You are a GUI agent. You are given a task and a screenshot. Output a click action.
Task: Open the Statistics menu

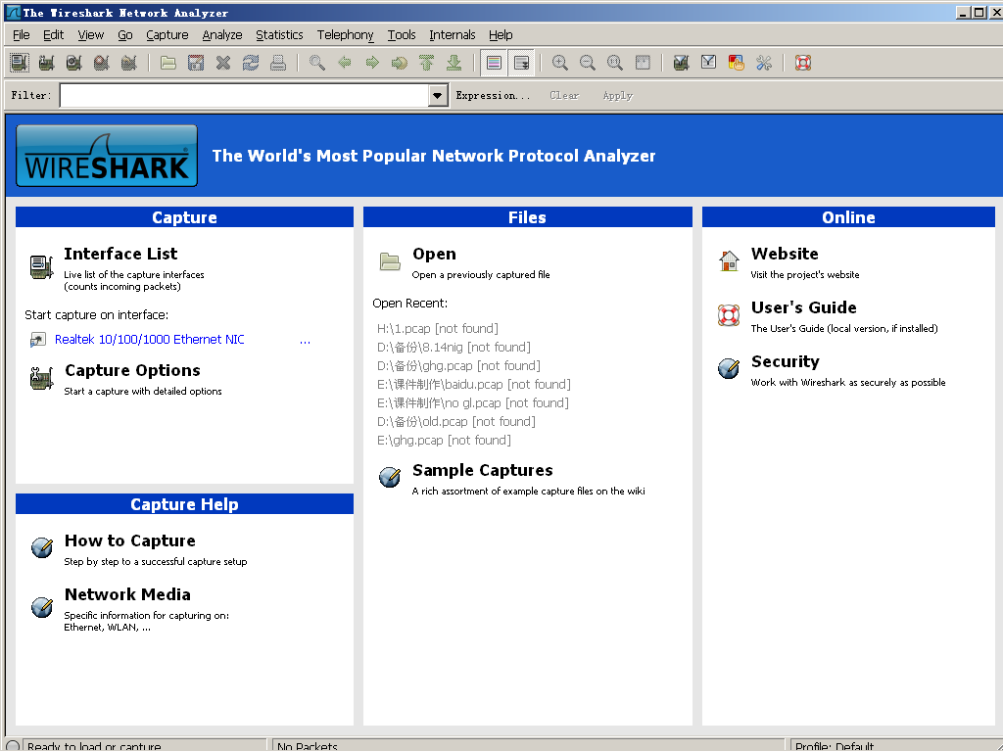279,35
